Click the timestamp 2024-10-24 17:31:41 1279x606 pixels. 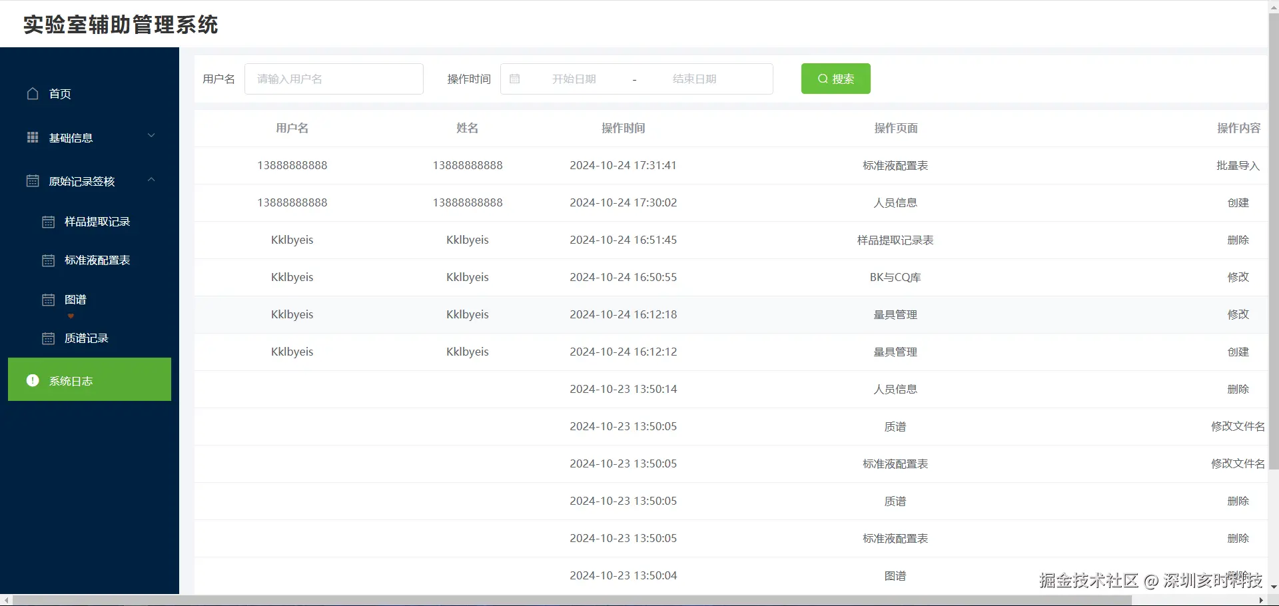point(624,165)
